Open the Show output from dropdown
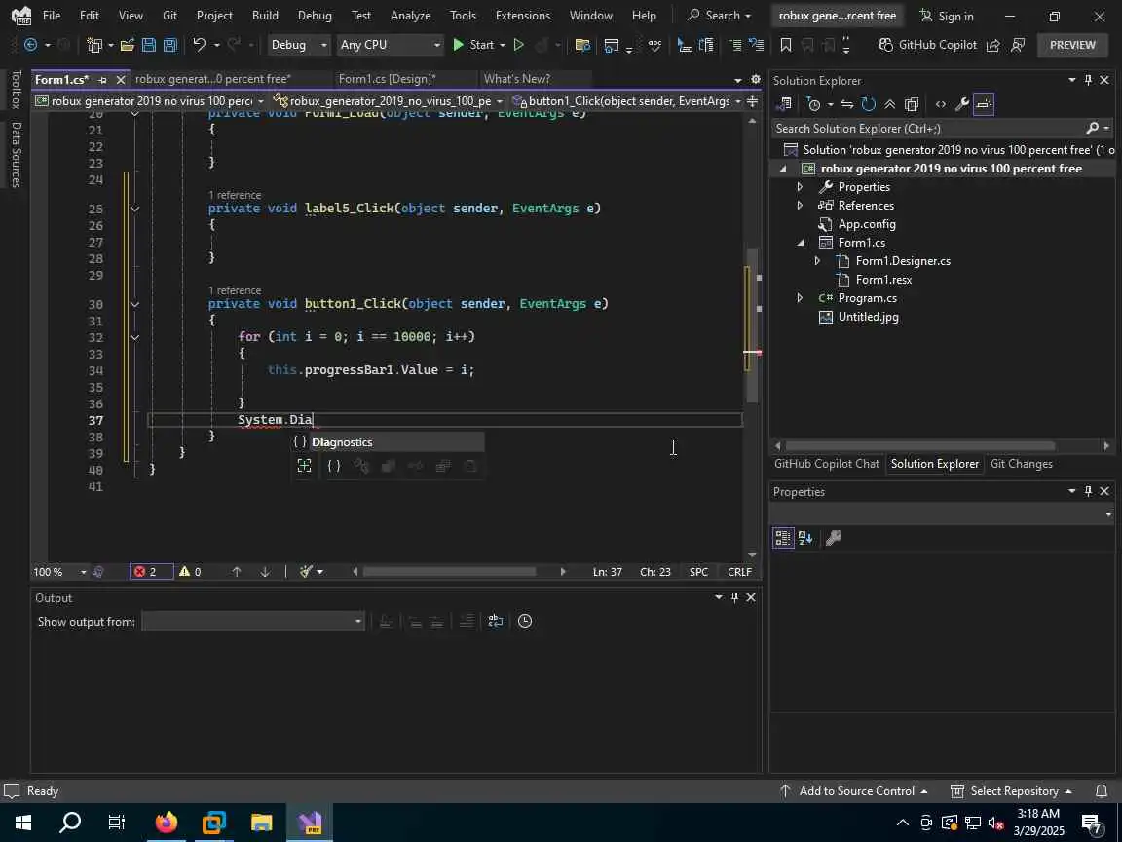1122x842 pixels. (x=253, y=622)
